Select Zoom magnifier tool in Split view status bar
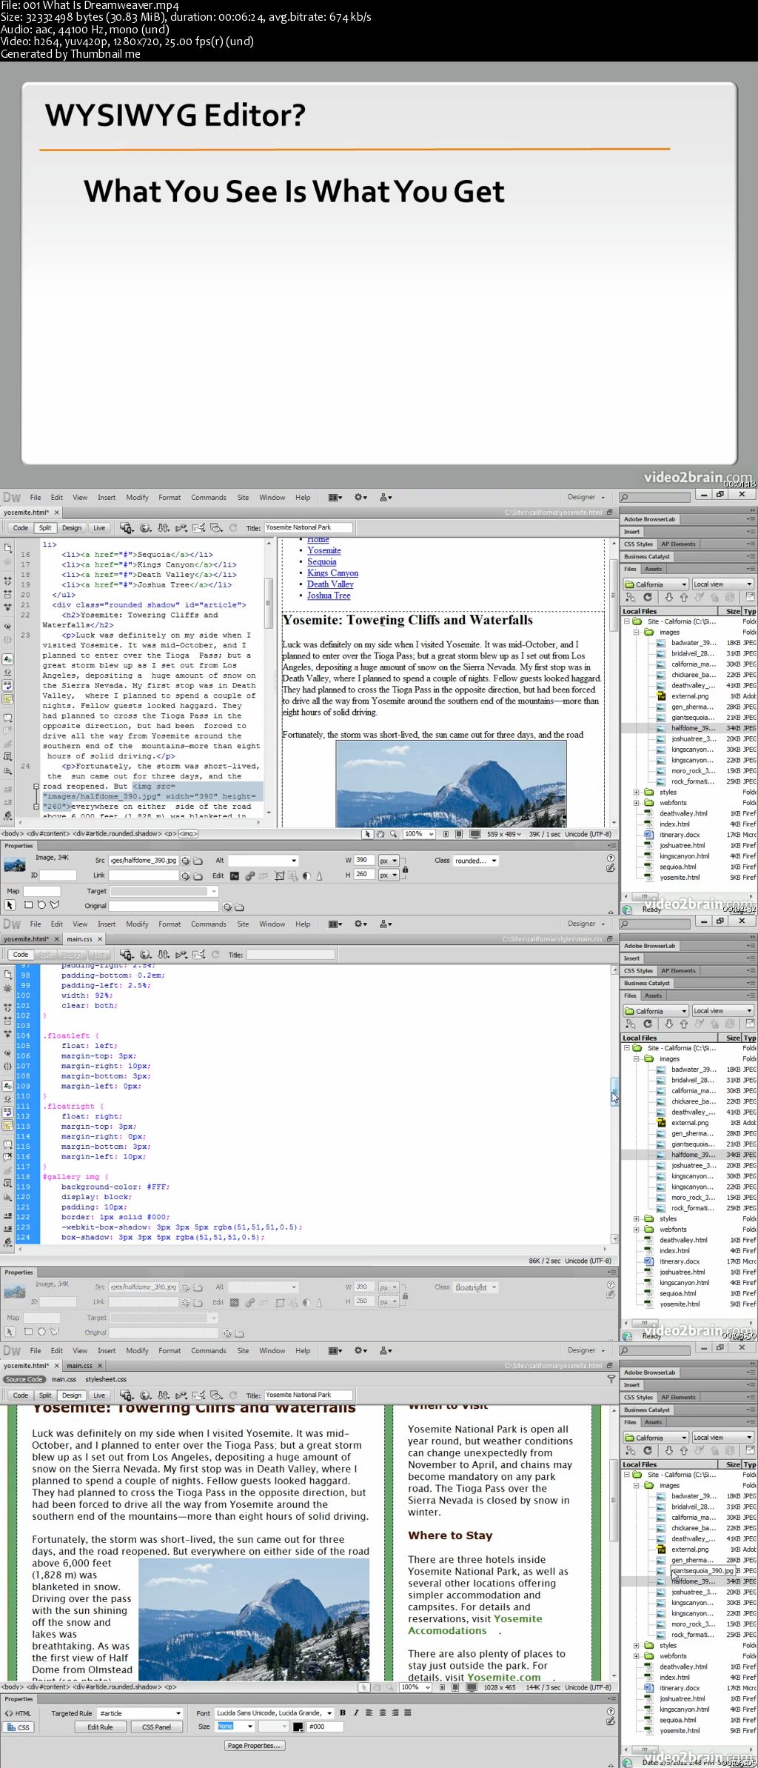 [x=392, y=834]
